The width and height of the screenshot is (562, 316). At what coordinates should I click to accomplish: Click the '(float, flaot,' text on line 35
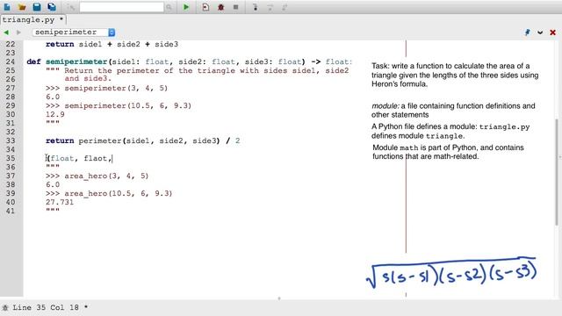[x=79, y=158]
